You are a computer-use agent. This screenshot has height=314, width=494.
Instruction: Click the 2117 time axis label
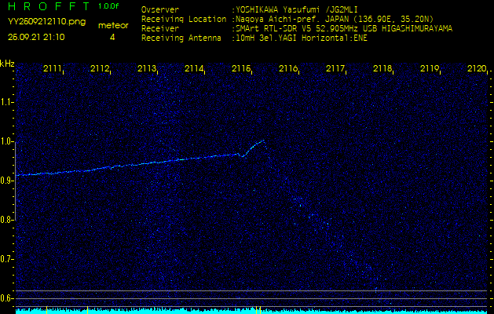pyautogui.click(x=335, y=68)
